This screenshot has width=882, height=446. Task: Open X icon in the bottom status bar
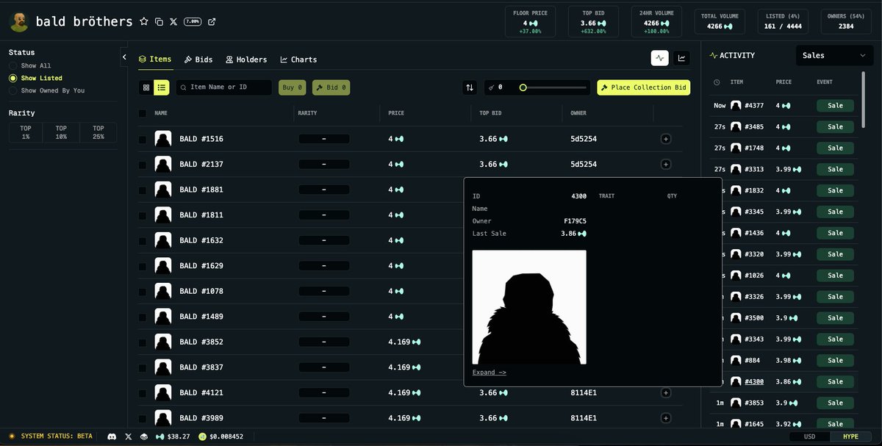[128, 436]
